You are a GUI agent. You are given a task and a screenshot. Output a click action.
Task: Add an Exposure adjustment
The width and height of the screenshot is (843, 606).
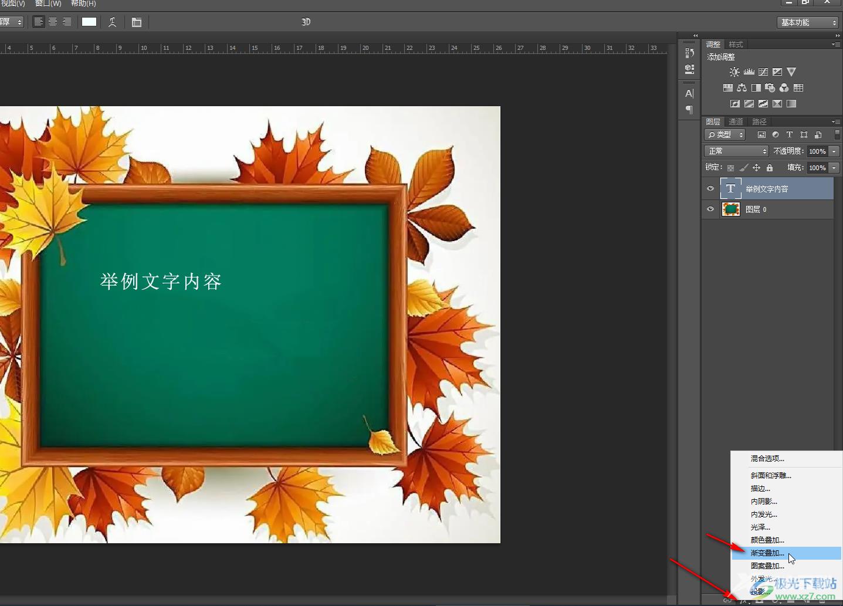(777, 72)
